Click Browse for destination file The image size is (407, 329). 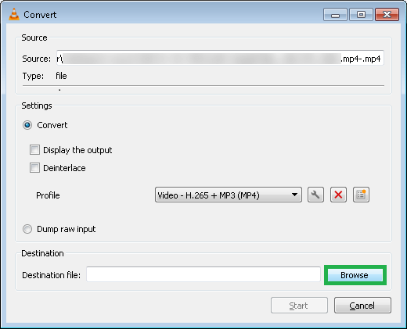coord(355,275)
